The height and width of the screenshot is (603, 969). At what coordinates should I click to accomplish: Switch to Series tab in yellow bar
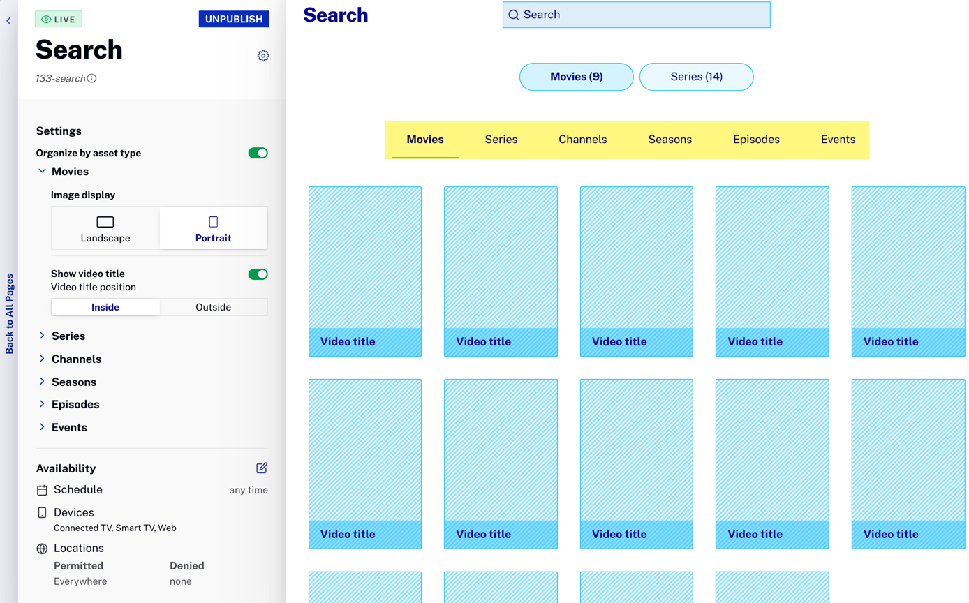coord(501,140)
